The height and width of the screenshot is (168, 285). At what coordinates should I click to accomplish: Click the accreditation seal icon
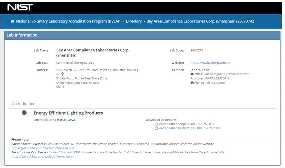coord(24,113)
